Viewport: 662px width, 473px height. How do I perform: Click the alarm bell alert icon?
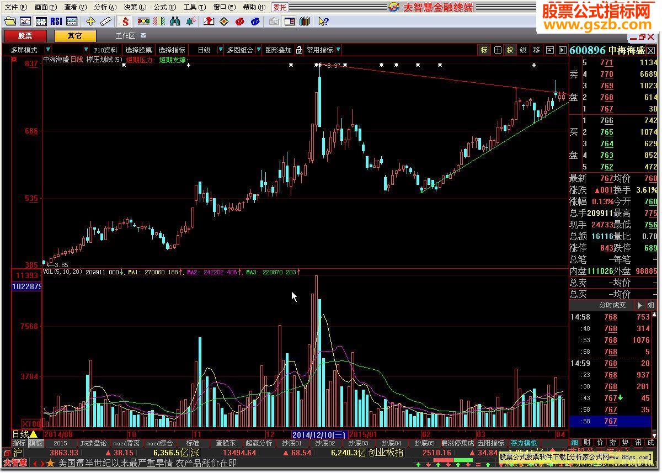(x=191, y=22)
